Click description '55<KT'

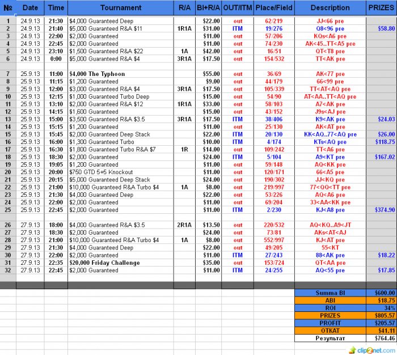(330, 248)
